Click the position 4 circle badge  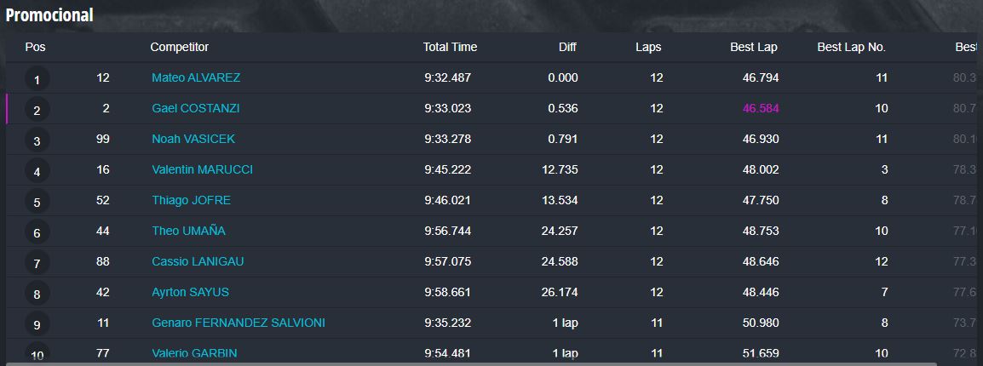(x=37, y=172)
